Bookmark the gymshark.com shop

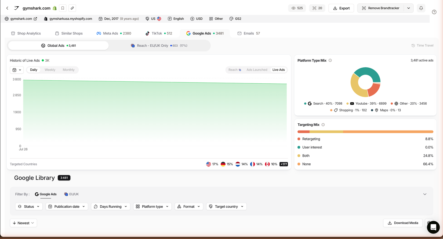63,8
